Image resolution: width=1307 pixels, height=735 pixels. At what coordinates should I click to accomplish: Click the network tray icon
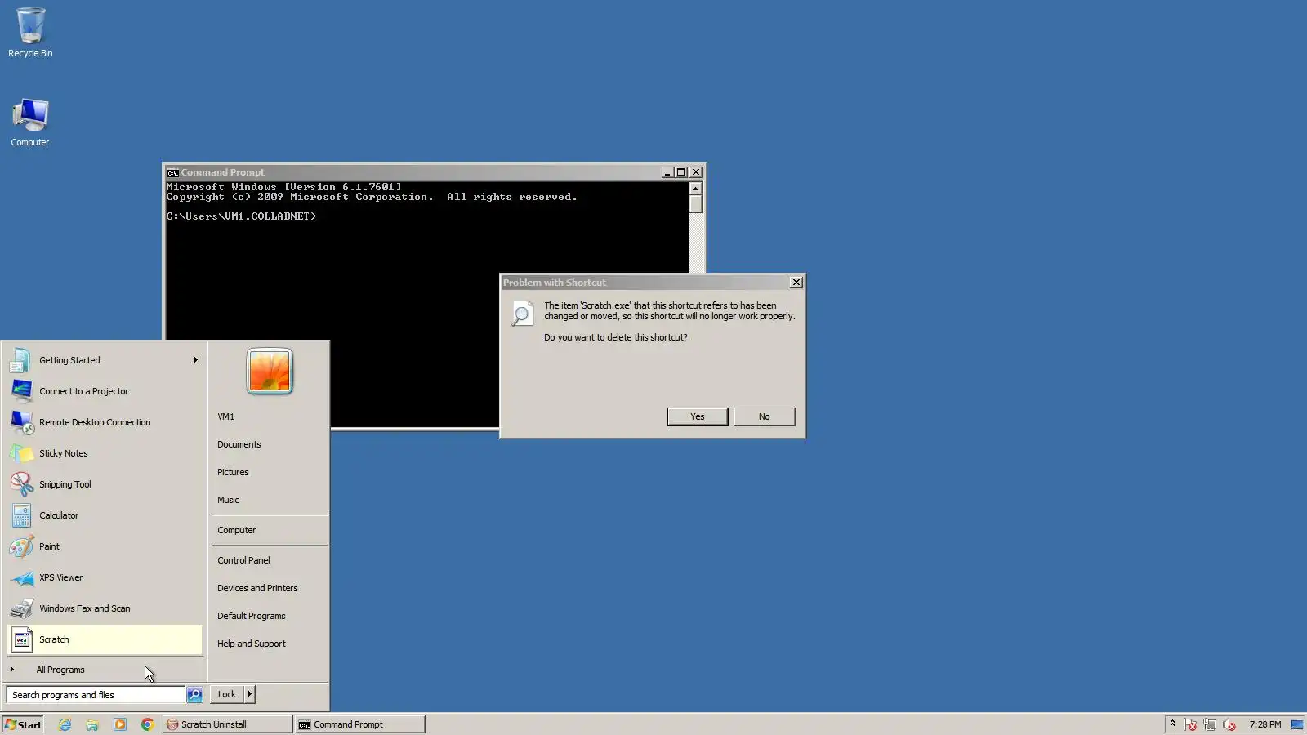pyautogui.click(x=1210, y=724)
